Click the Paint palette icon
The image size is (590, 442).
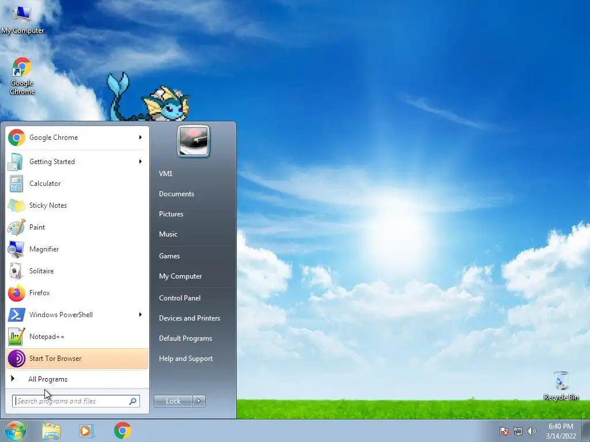17,227
